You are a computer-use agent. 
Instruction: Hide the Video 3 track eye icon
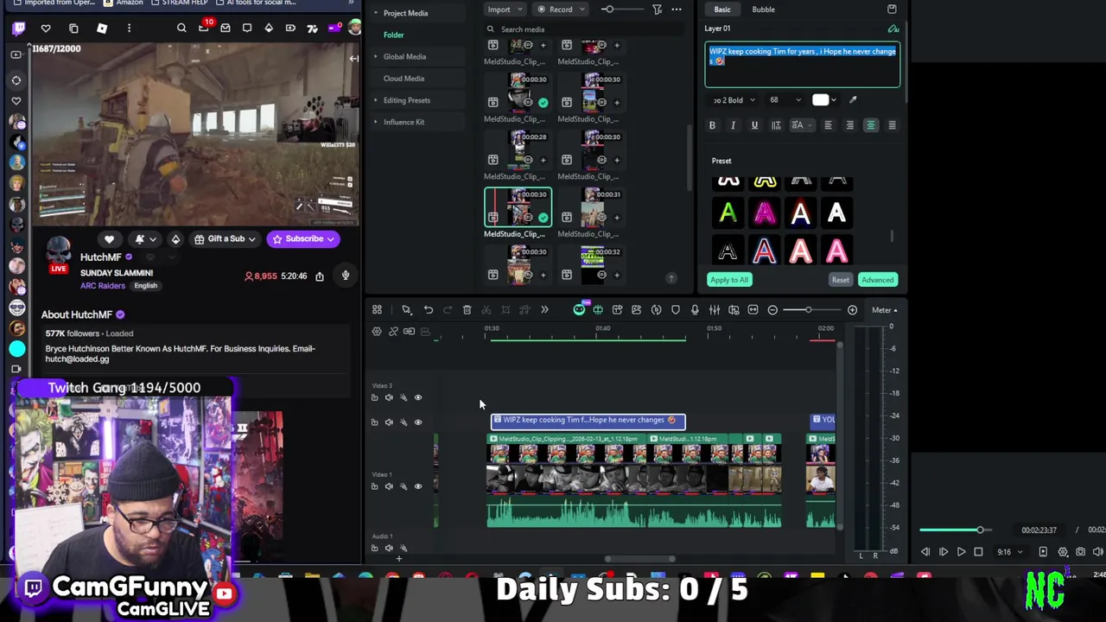coord(418,397)
